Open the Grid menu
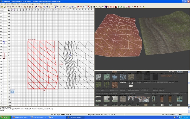The height and width of the screenshot is (119, 190). 18,4
